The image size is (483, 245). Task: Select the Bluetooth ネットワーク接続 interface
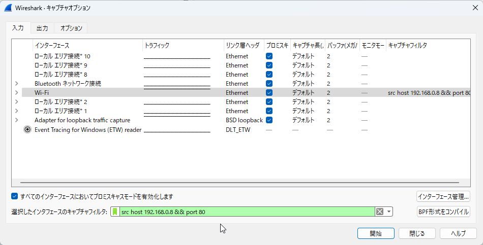68,84
